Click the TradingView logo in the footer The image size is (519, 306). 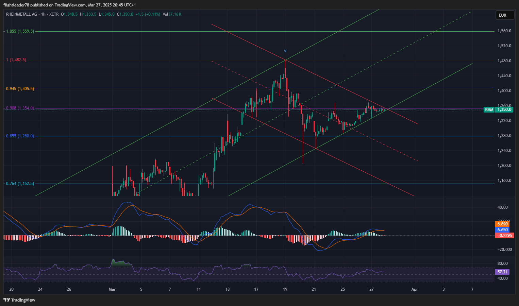tap(19, 300)
